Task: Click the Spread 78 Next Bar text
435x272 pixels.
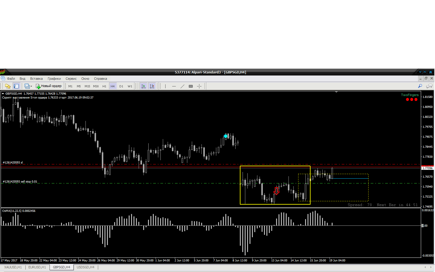Action: (x=383, y=205)
